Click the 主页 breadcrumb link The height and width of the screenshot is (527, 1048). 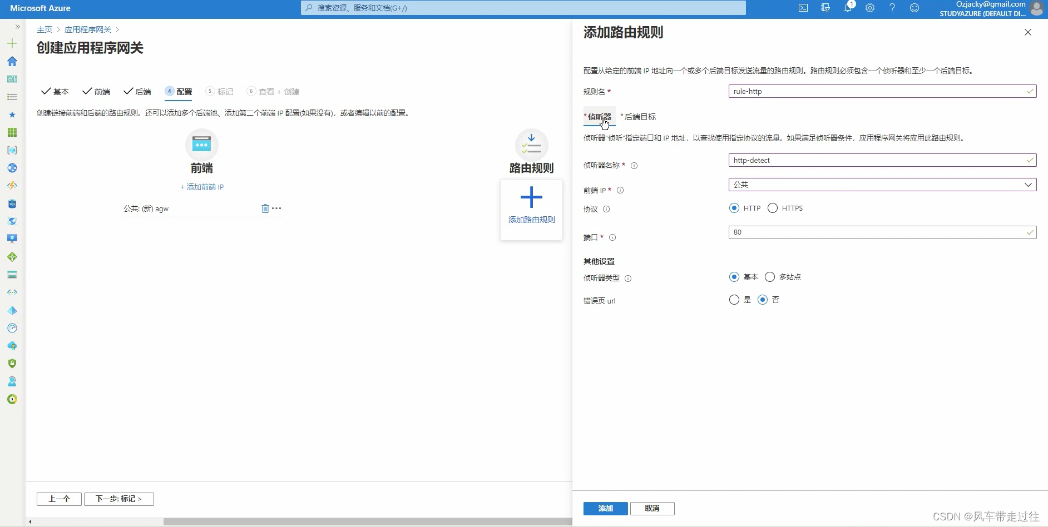(45, 29)
